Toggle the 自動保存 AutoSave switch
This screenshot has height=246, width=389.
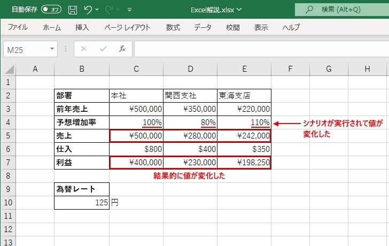coord(51,10)
